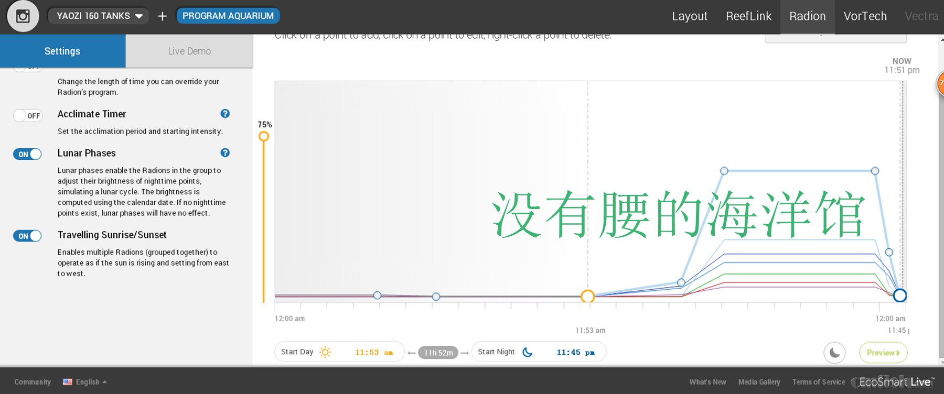The height and width of the screenshot is (394, 944).
Task: Click the camera logo icon at top left
Action: pyautogui.click(x=23, y=16)
